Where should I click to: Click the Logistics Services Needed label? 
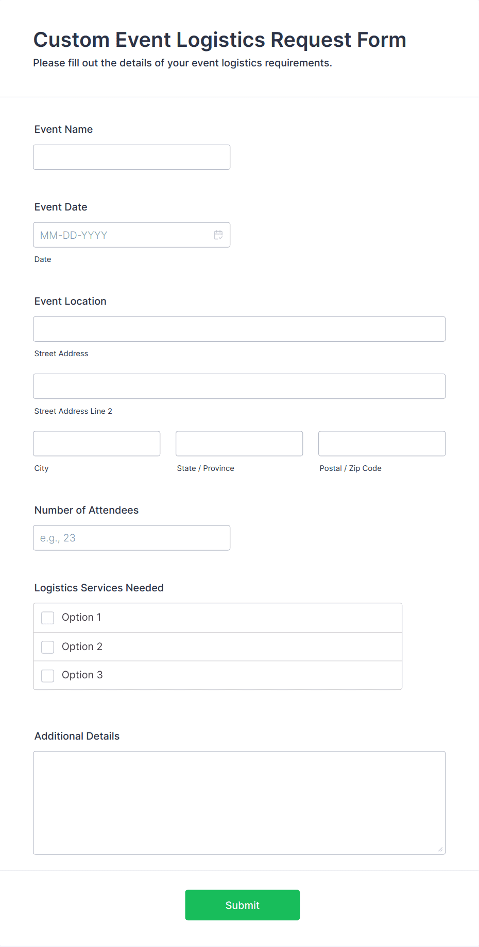[x=99, y=588]
